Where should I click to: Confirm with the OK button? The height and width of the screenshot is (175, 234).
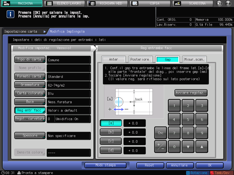210,166
